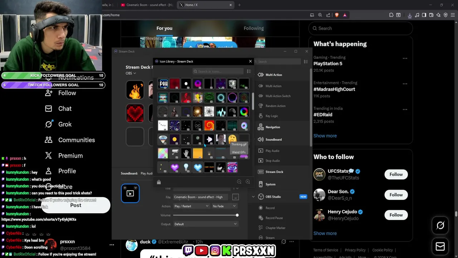Click Show more under trending topics
The height and width of the screenshot is (258, 458).
point(325,136)
